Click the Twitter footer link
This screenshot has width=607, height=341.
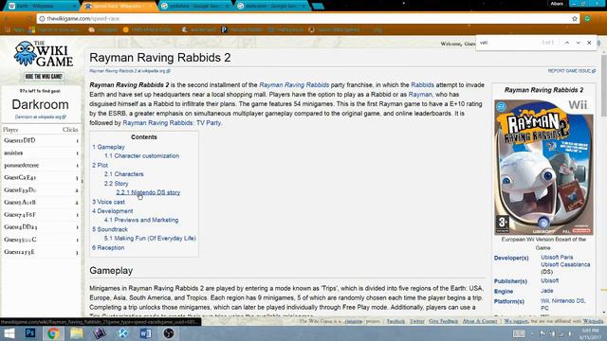[417, 321]
